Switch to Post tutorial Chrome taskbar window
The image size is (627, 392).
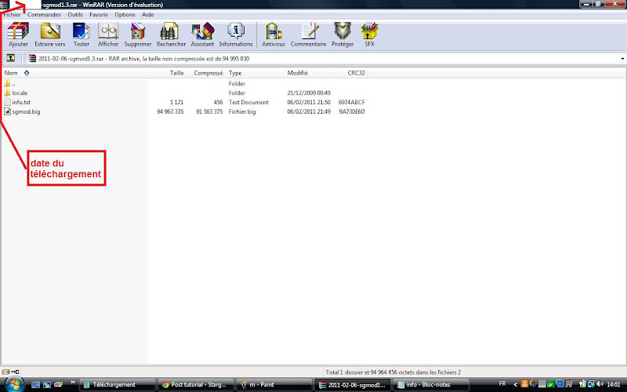196,385
